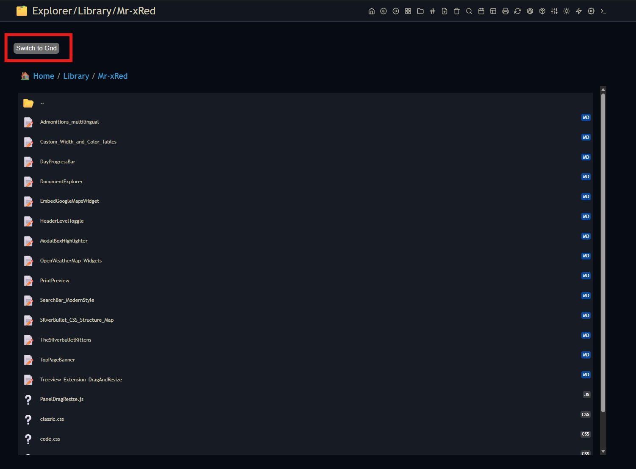Click the hash (#) icon in toolbar
This screenshot has width=636, height=469.
click(x=433, y=11)
